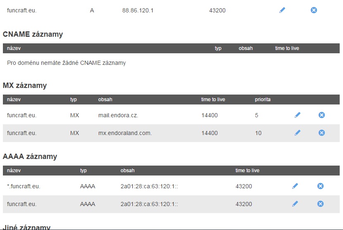Screen dimensions: 343x230
Task: Edit the *.funcraft.eu. AAAA record
Action: [x=295, y=186]
